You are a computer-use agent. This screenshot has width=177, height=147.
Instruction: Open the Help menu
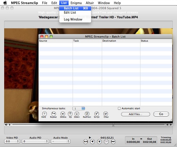117,3
